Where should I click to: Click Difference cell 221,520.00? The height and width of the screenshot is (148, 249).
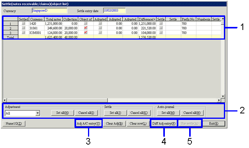[x=147, y=28]
